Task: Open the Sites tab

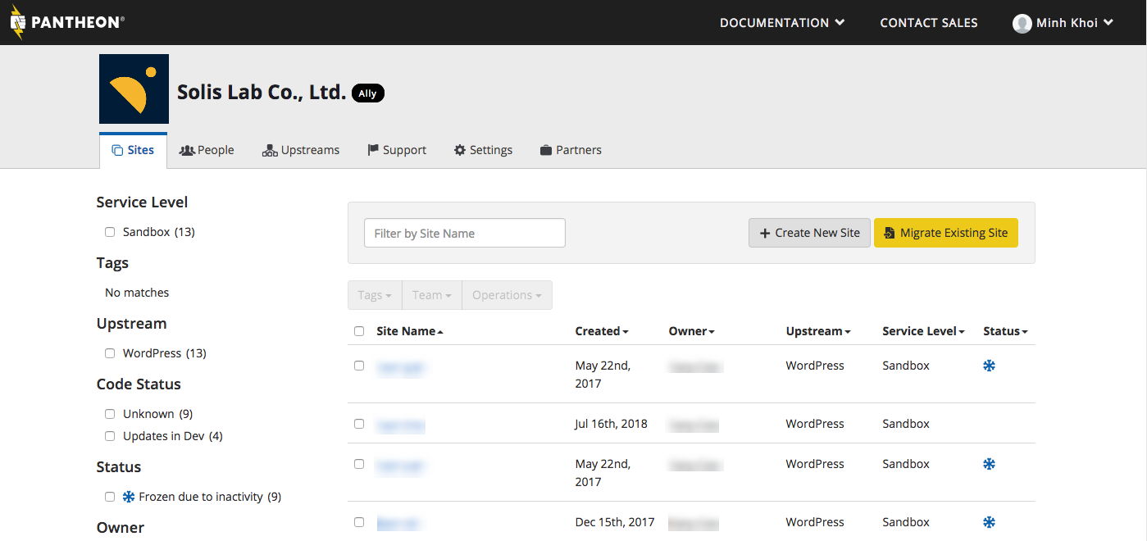Action: pos(133,150)
